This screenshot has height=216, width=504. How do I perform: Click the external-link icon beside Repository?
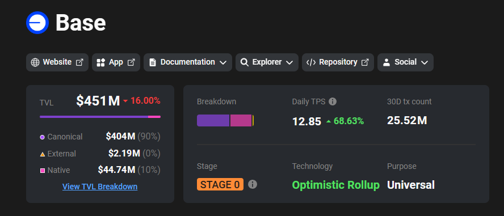[365, 62]
